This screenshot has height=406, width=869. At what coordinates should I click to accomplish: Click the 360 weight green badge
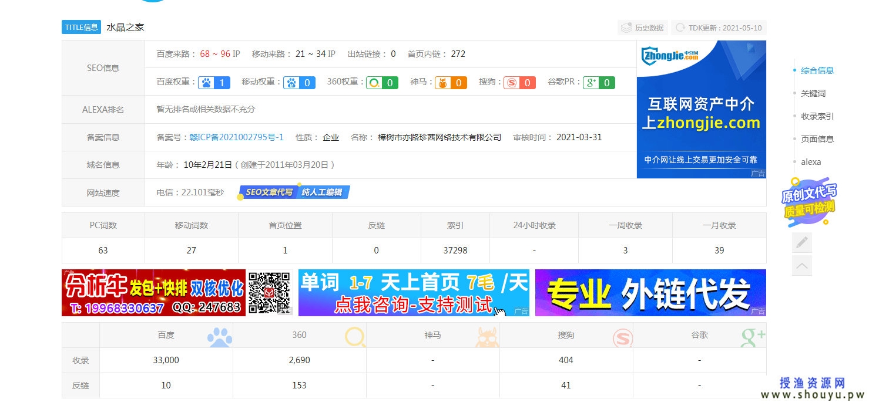click(382, 83)
